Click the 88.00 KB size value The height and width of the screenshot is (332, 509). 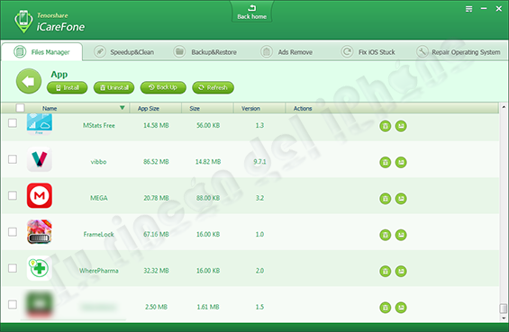208,198
